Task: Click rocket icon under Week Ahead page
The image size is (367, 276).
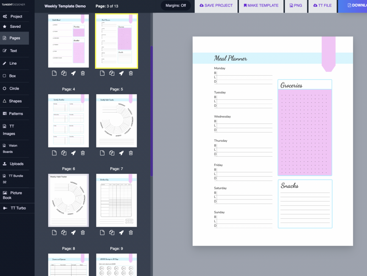Action: [x=73, y=73]
